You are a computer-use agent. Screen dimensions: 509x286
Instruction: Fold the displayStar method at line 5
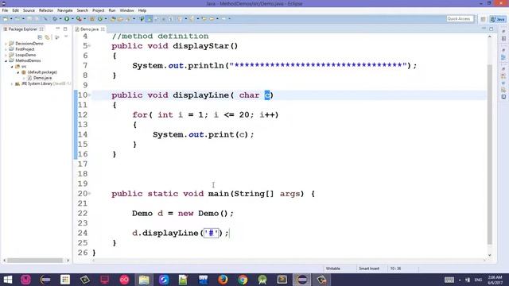[90, 46]
